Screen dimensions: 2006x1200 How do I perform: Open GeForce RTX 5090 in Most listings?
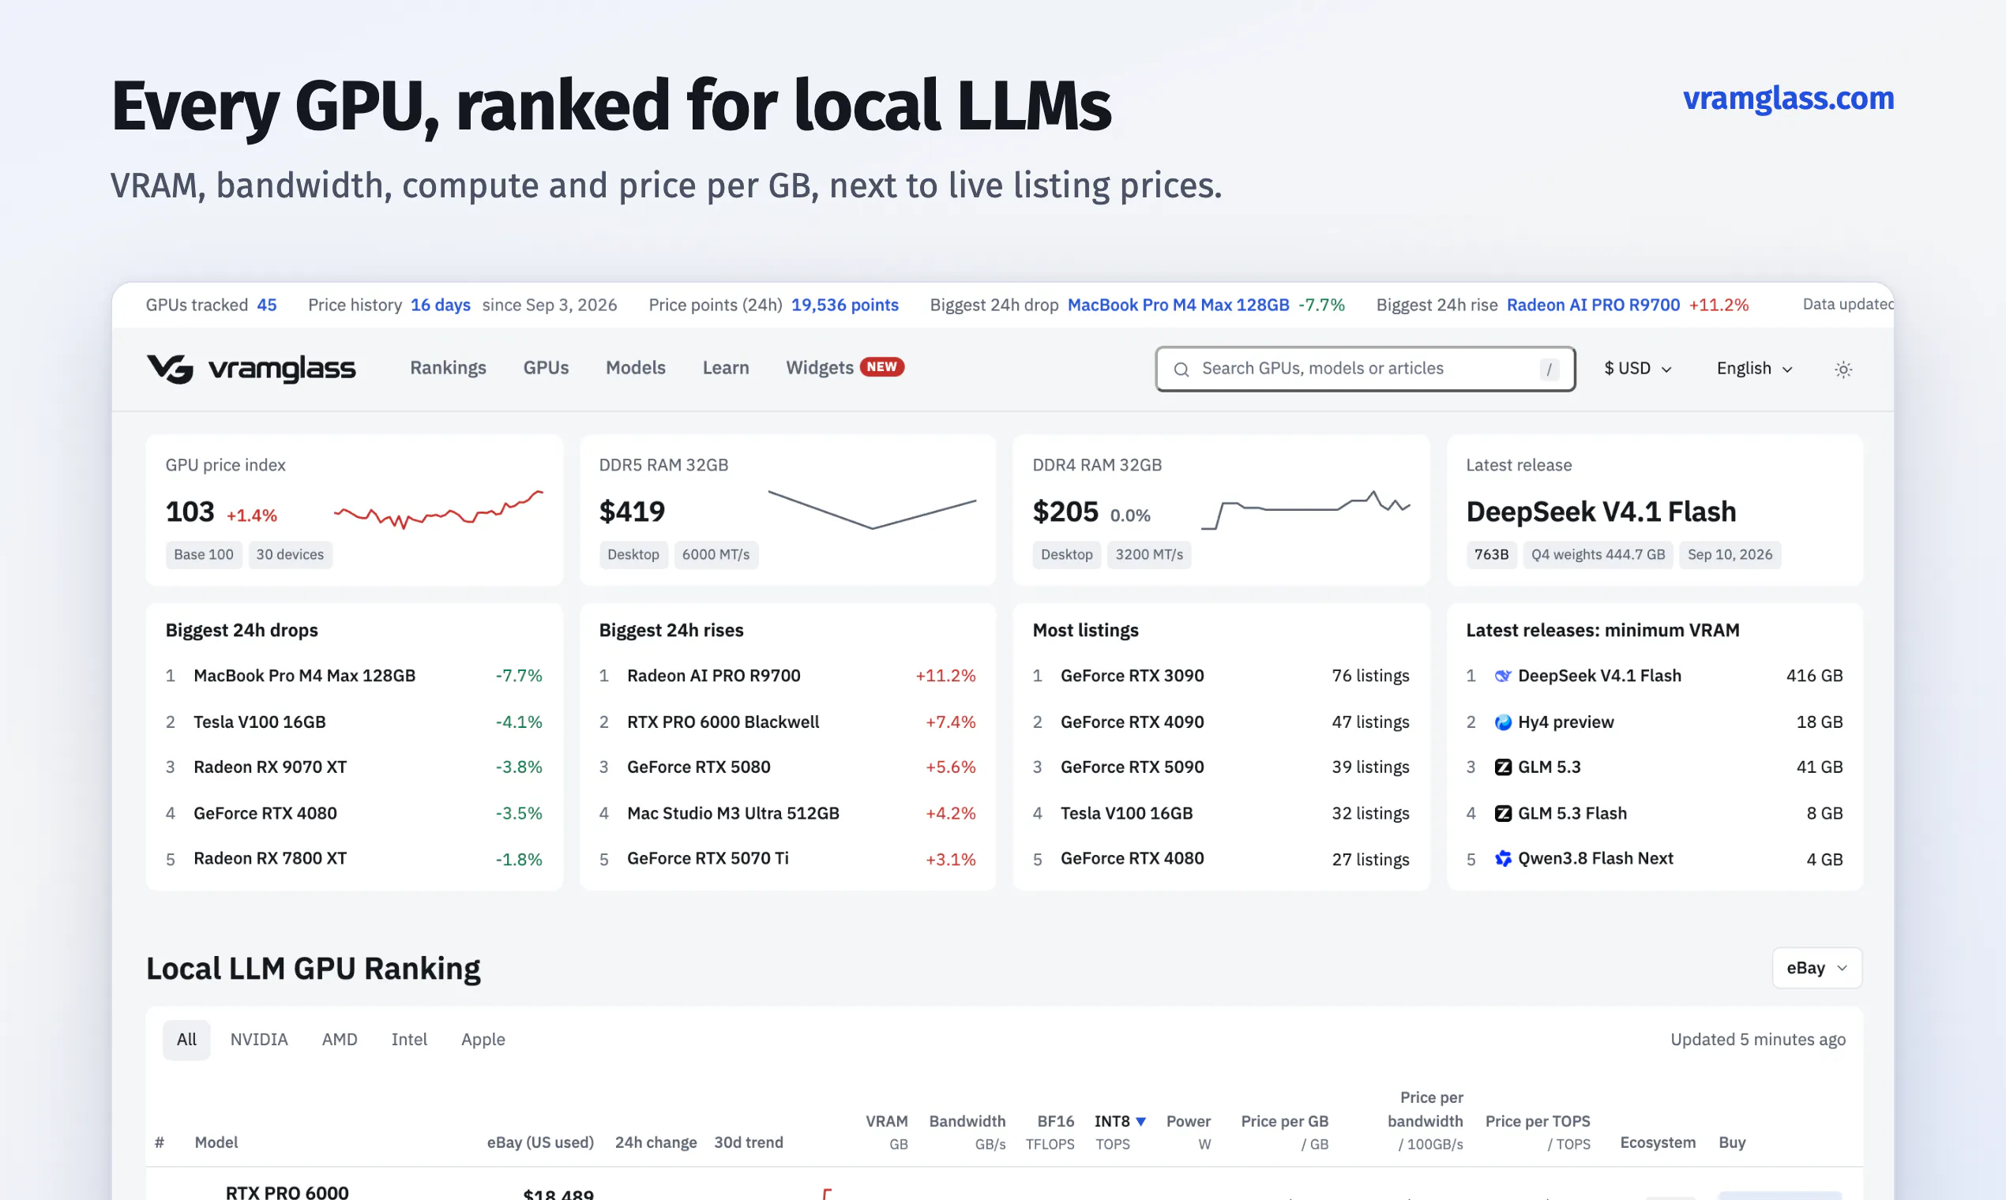(1133, 767)
